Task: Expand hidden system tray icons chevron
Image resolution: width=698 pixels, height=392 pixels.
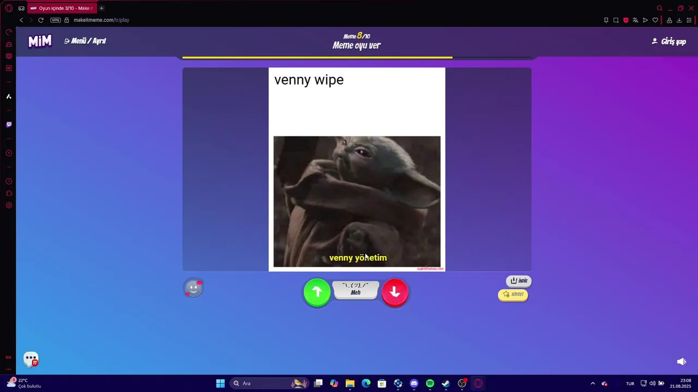Action: pos(593,383)
